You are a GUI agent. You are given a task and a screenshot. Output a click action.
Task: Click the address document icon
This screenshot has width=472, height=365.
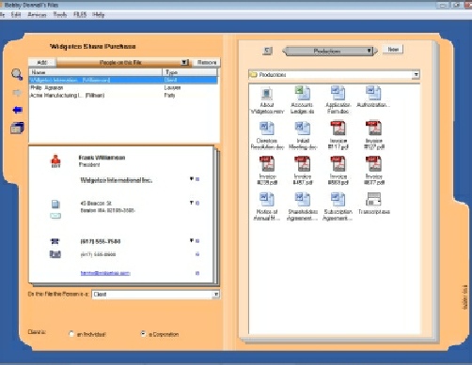point(55,205)
